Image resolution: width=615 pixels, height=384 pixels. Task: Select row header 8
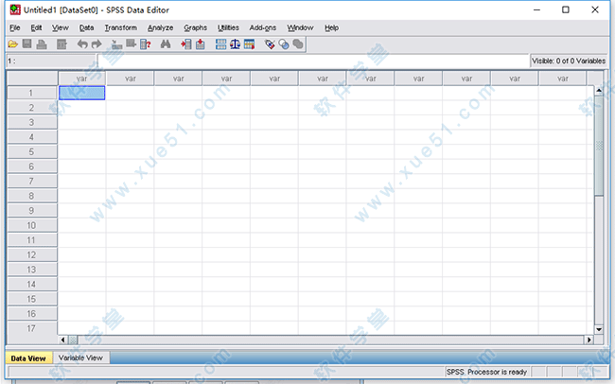(x=32, y=196)
